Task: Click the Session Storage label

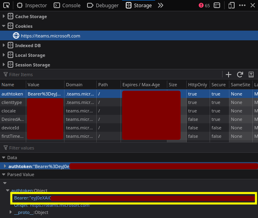Action: (33, 65)
